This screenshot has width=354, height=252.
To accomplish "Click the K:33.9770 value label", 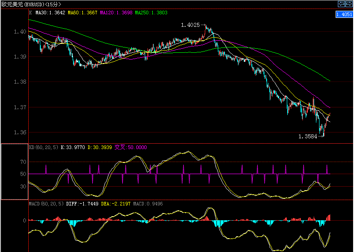I will point(73,147).
